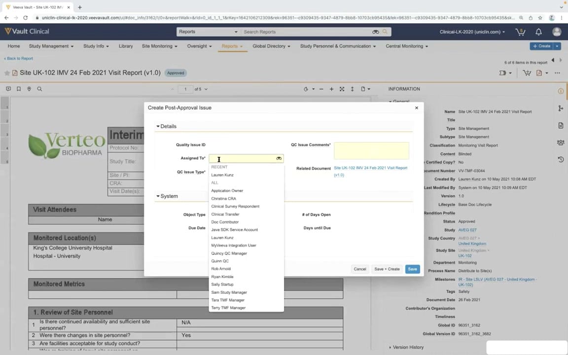Click Save + Create button

click(387, 269)
